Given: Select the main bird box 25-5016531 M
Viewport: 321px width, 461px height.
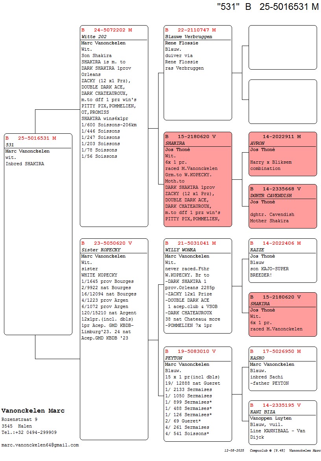Looking at the screenshot, I should coord(38,234).
